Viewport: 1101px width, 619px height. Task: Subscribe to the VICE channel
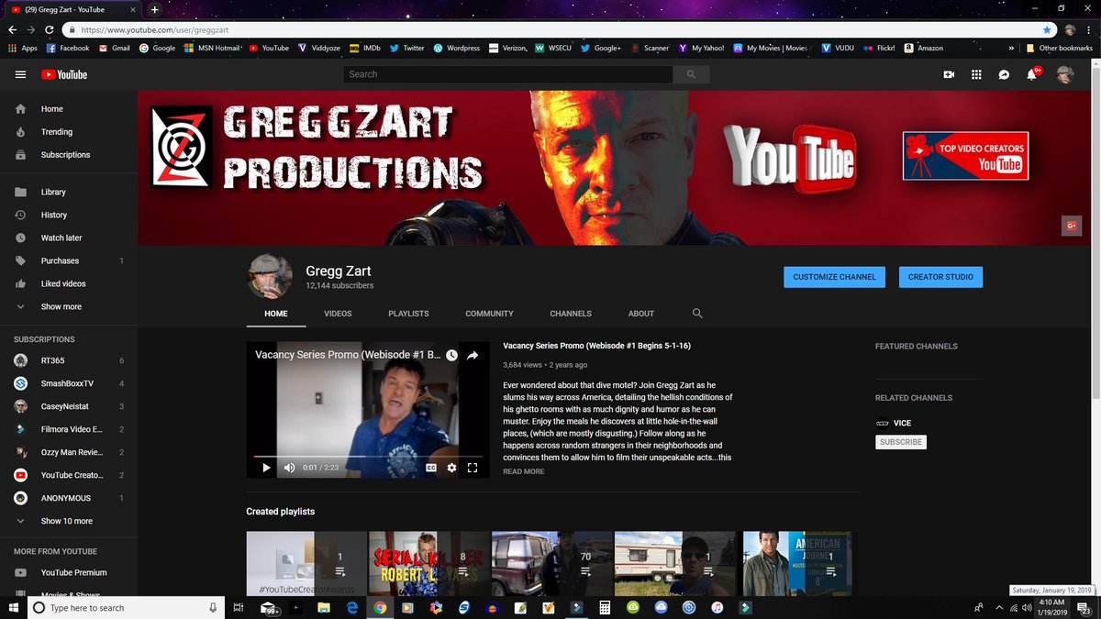point(900,442)
